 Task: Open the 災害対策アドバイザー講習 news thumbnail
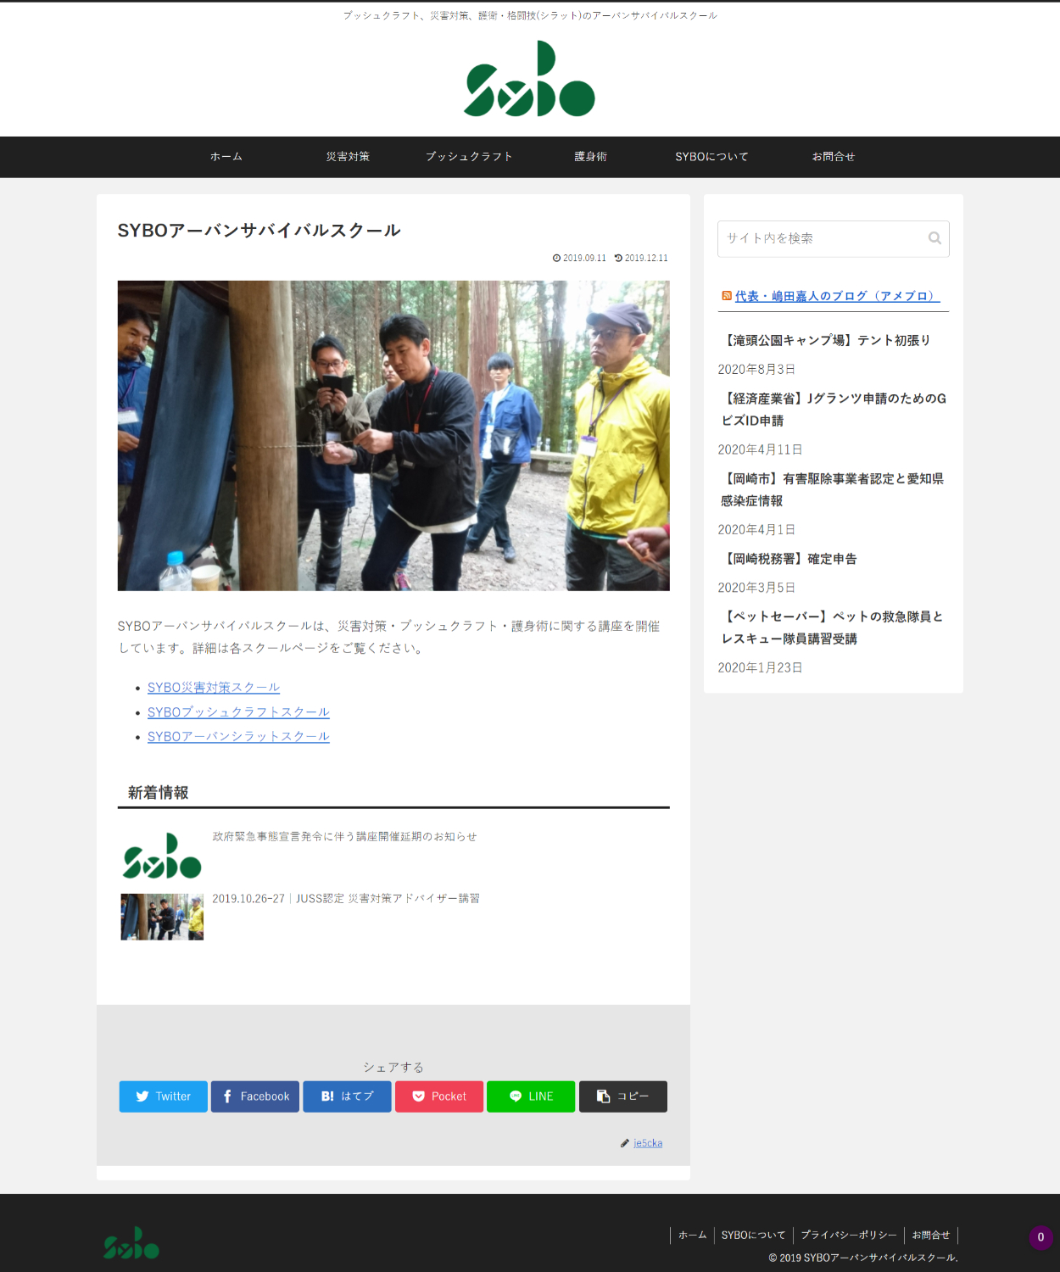162,917
